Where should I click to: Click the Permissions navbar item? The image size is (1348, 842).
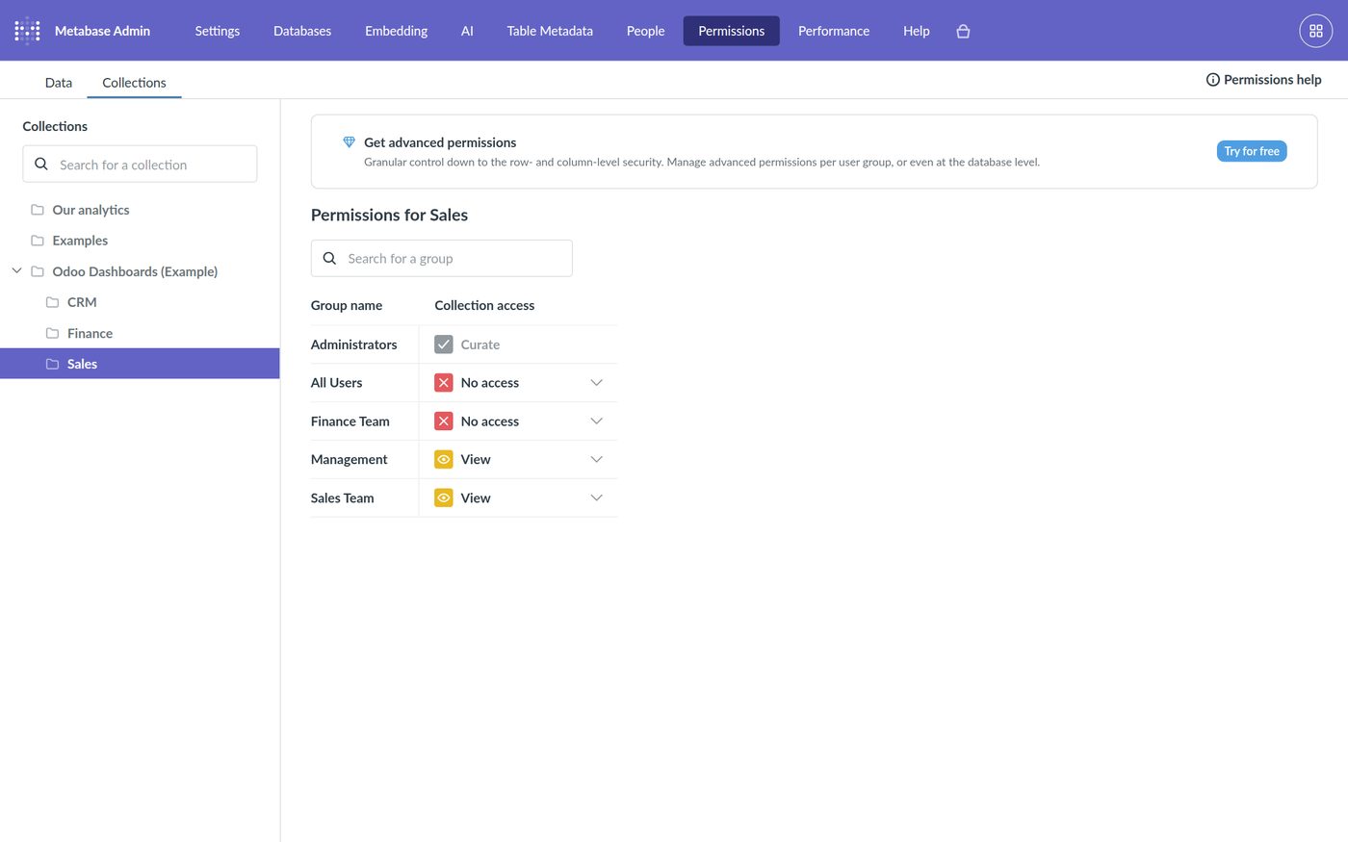tap(732, 31)
